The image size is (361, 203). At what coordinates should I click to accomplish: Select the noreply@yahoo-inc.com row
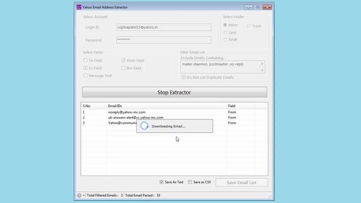tap(174, 112)
